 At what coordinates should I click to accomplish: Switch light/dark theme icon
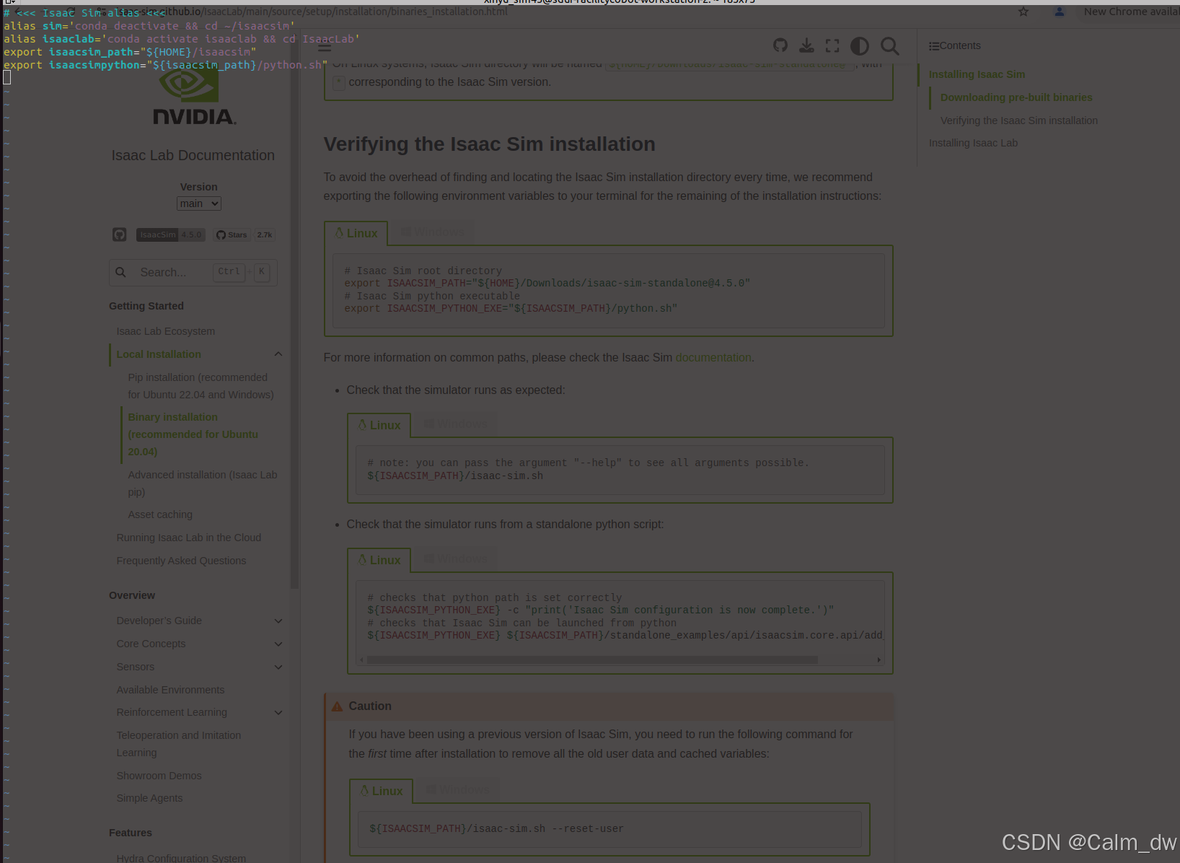[x=860, y=46]
